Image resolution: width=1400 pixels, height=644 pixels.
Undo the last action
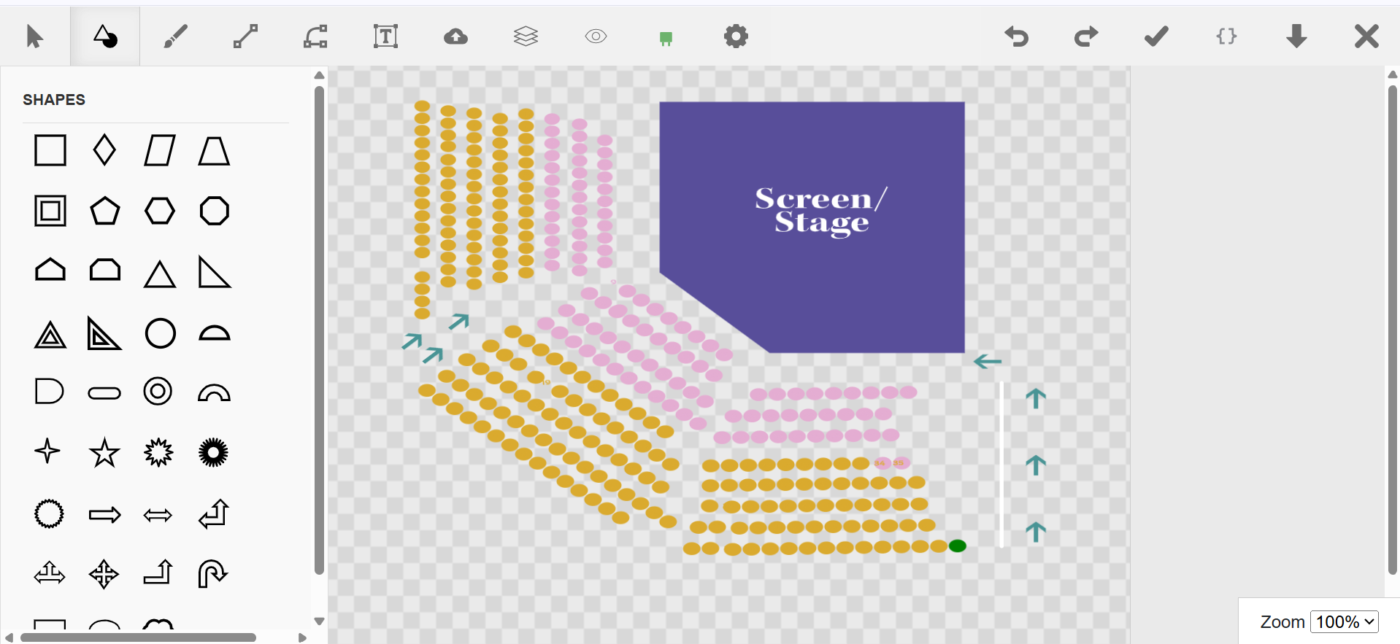point(1016,36)
